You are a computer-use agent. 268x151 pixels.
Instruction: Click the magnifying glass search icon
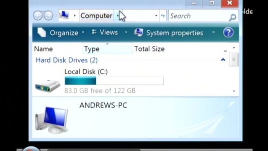click(x=232, y=17)
